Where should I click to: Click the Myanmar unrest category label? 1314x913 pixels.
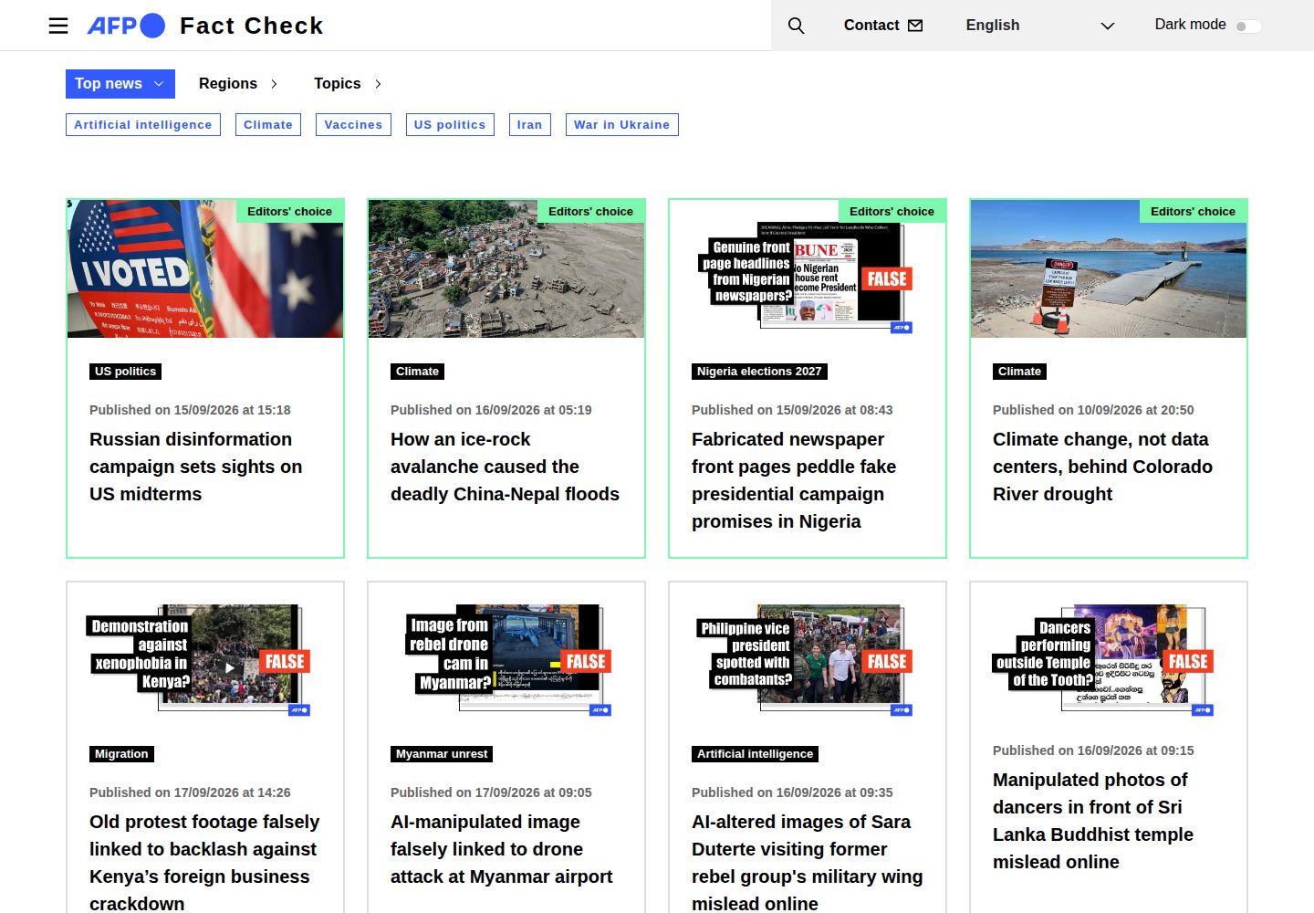[442, 754]
